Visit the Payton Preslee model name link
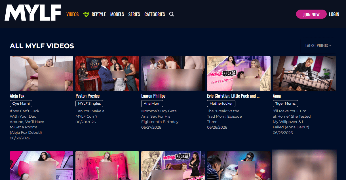 pyautogui.click(x=88, y=96)
